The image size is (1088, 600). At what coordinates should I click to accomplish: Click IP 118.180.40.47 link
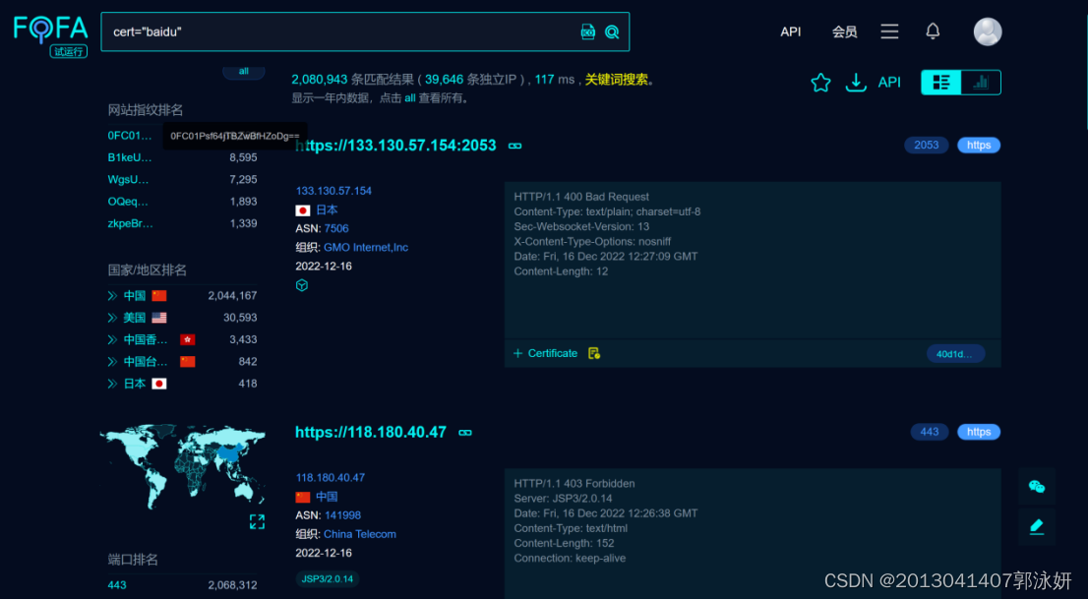point(331,478)
